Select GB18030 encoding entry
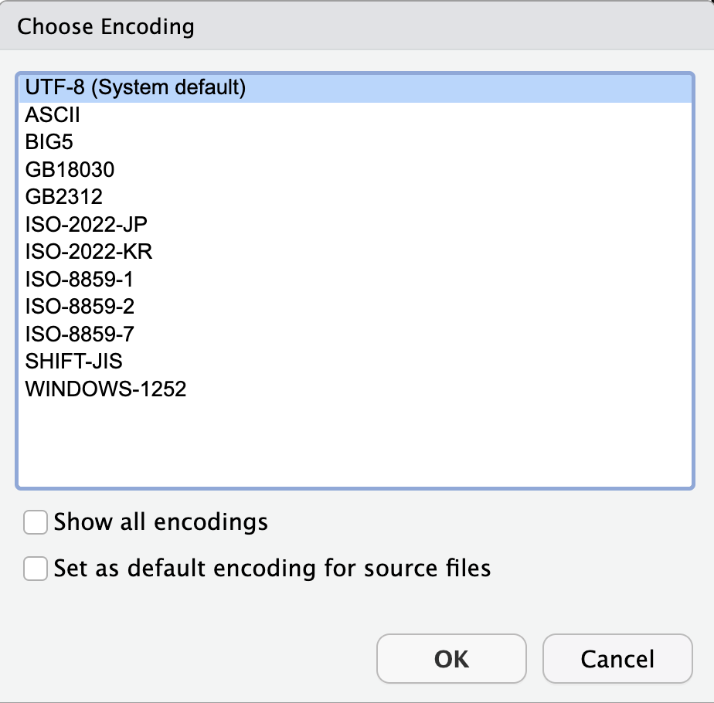714x703 pixels. [x=355, y=170]
